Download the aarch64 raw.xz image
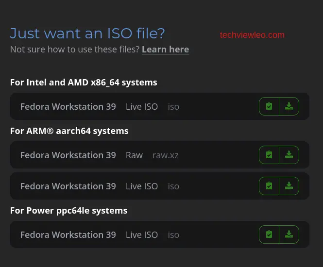The width and height of the screenshot is (323, 267). [x=289, y=155]
